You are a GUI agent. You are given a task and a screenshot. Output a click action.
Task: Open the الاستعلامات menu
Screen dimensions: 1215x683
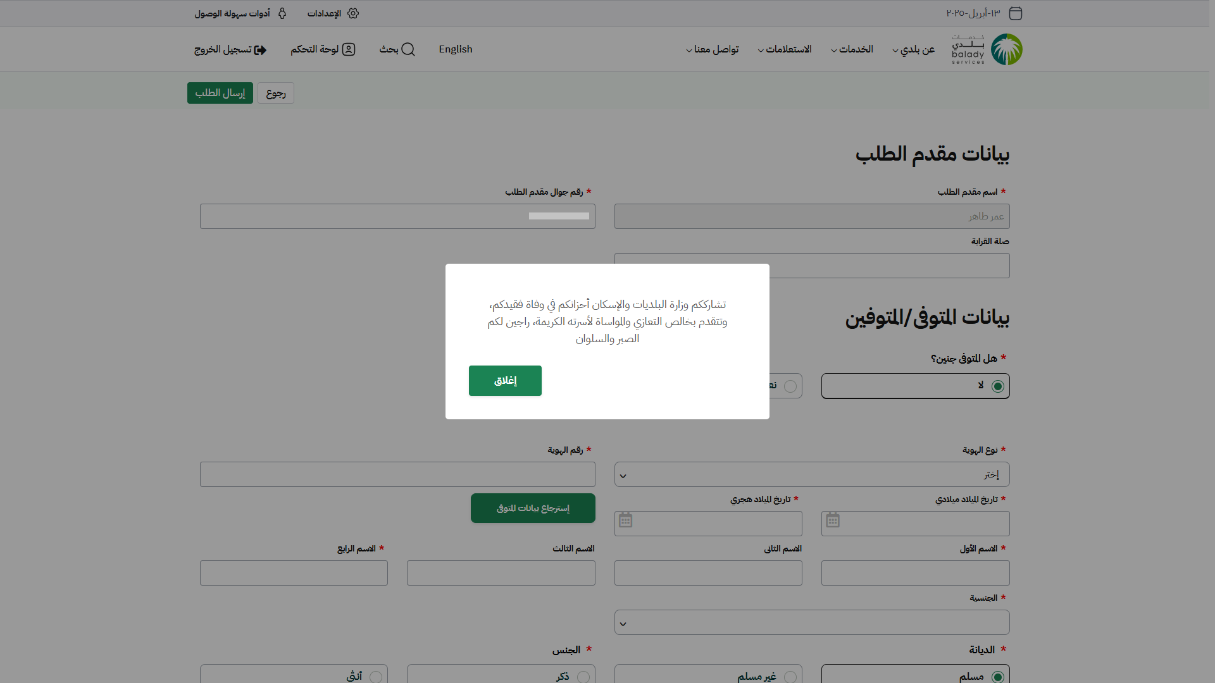pos(785,49)
